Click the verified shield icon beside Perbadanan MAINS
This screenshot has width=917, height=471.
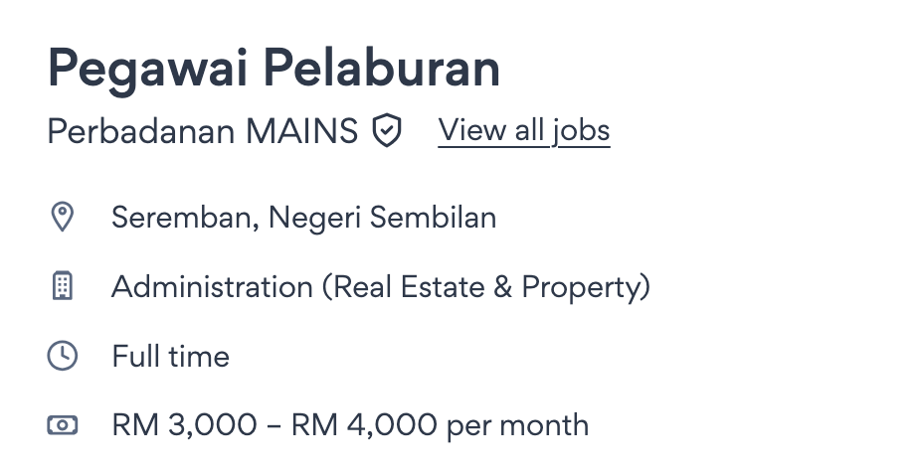387,131
